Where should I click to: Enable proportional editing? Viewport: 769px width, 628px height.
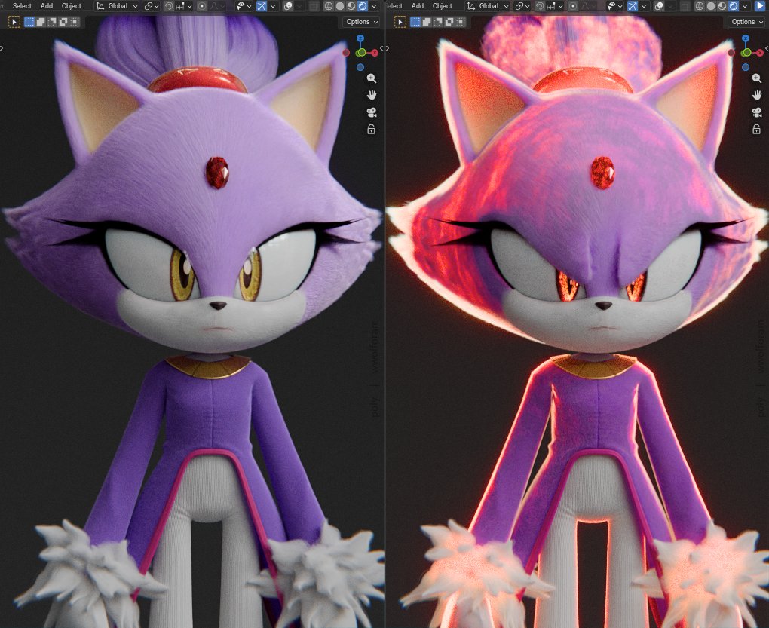(x=202, y=6)
